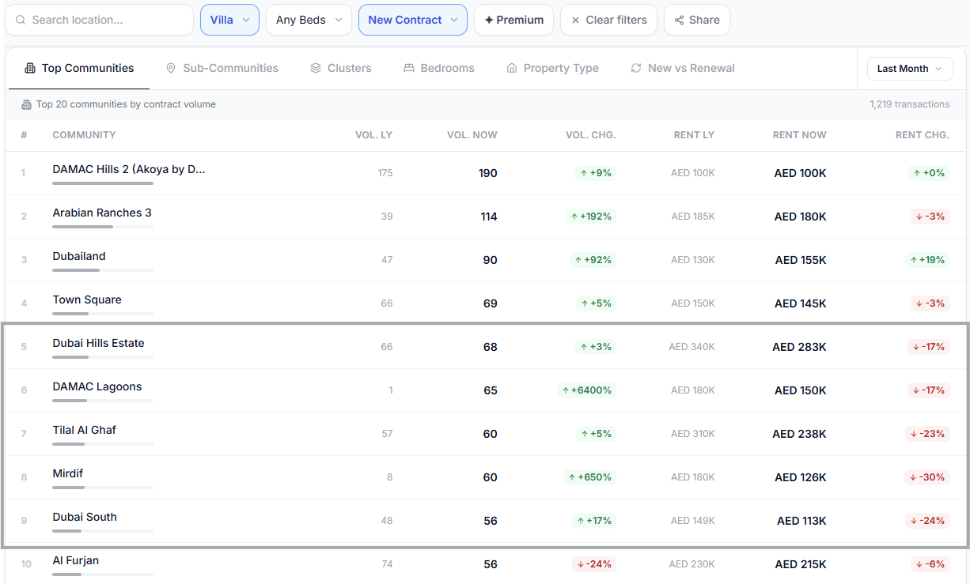Click the Bedrooms bed icon
The image size is (970, 584).
408,68
